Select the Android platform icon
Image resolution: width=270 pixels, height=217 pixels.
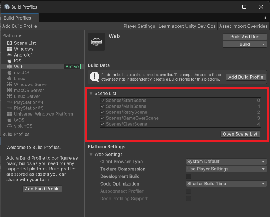[x=10, y=55]
